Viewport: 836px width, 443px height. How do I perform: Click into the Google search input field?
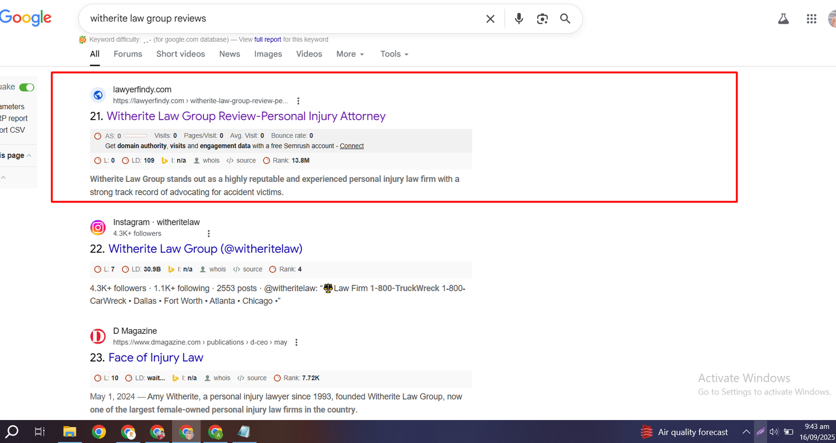[x=282, y=19]
